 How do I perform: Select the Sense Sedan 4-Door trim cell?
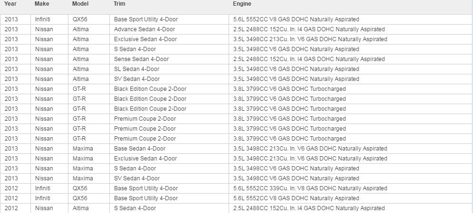pyautogui.click(x=169, y=59)
